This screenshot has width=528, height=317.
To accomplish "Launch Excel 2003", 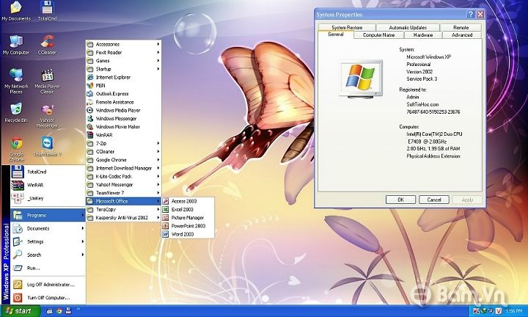I will tap(188, 210).
